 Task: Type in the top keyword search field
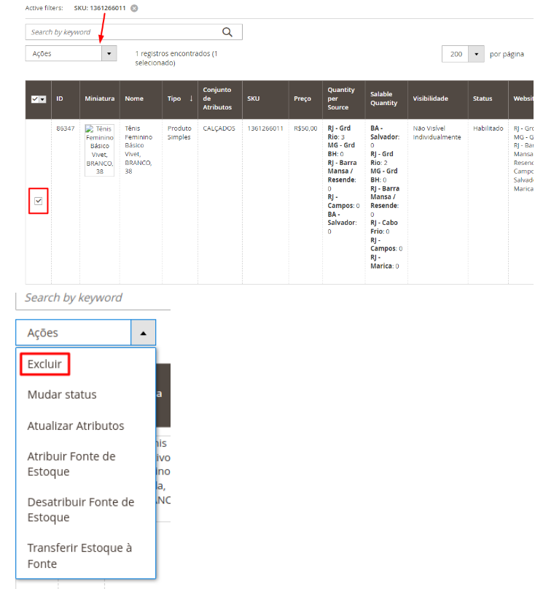tap(124, 32)
